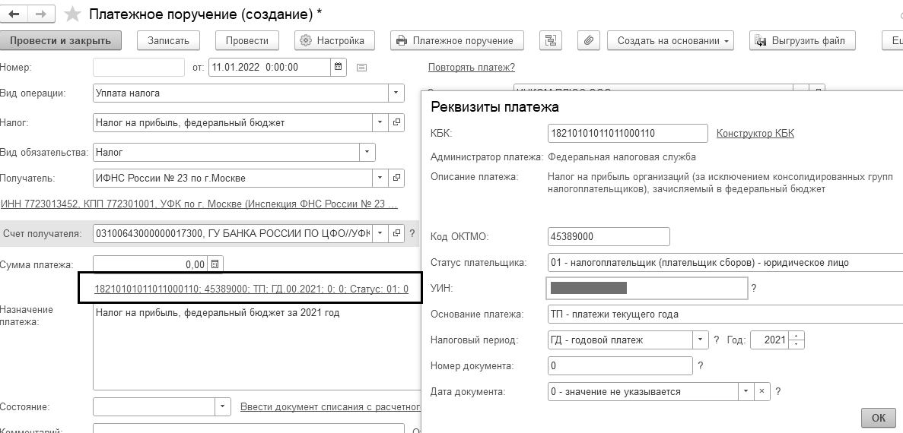The width and height of the screenshot is (903, 433).
Task: Expand the Вид обязательства dropdown
Action: pyautogui.click(x=368, y=152)
